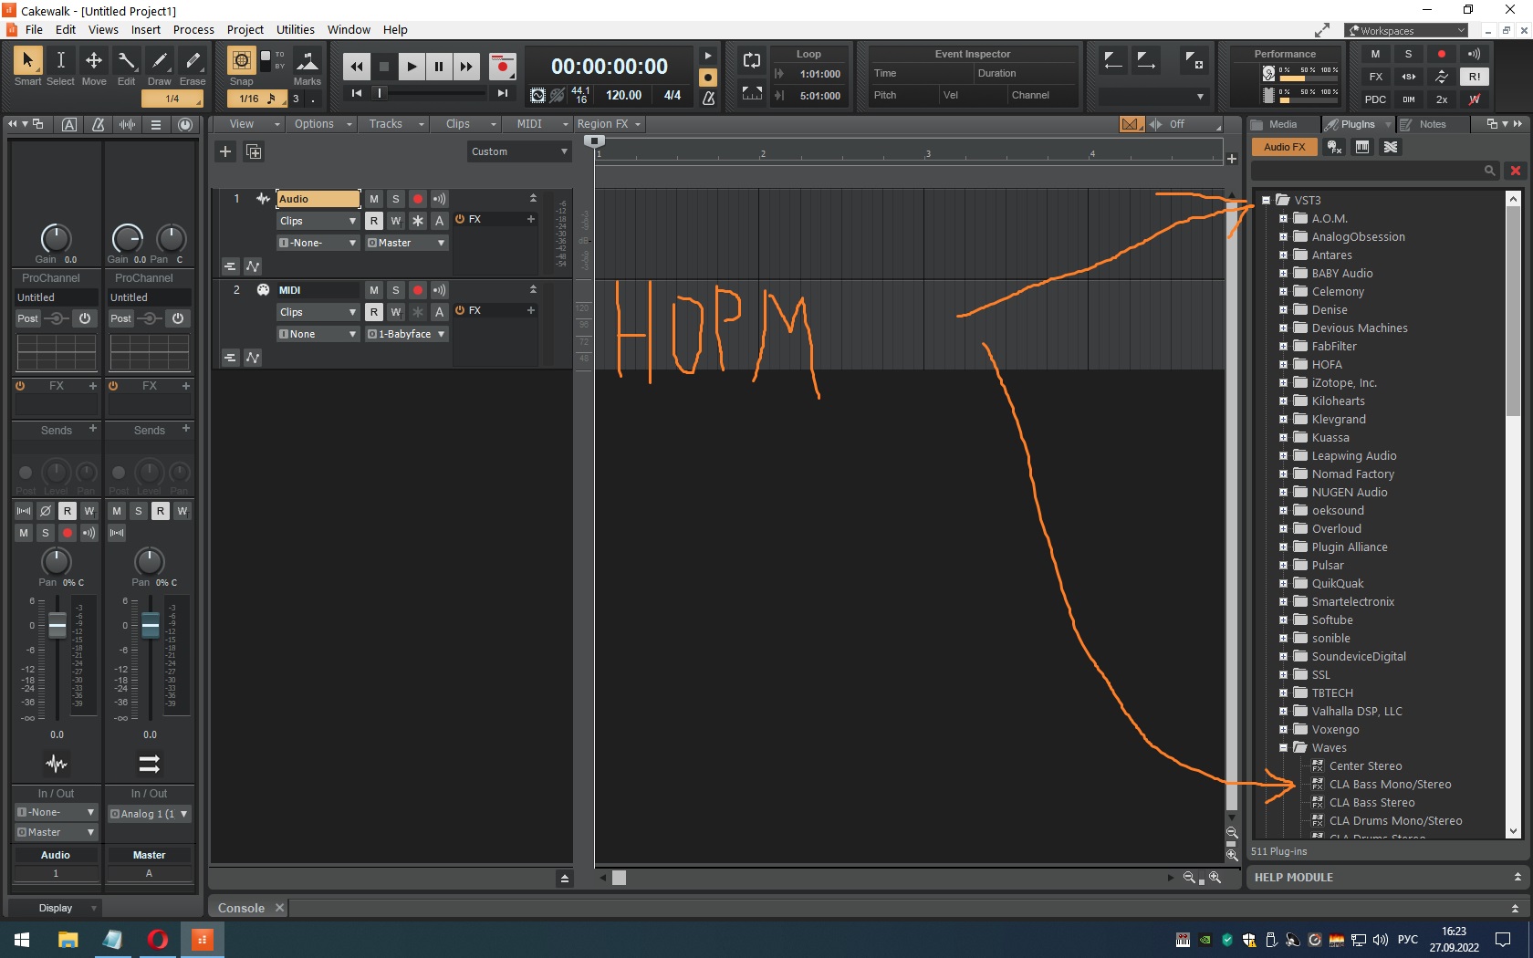Open Audio track Clips edit filter dropdown

point(318,221)
